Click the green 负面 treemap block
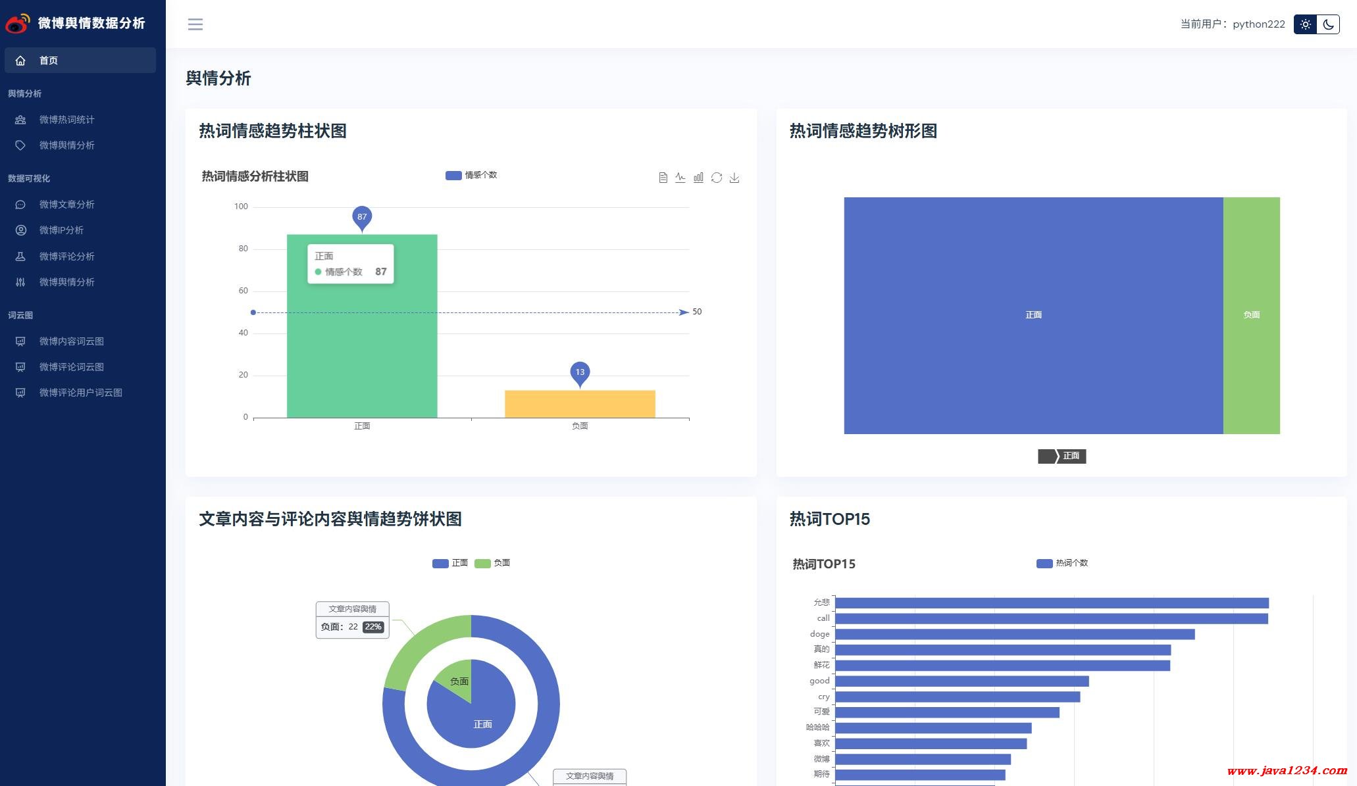The width and height of the screenshot is (1357, 786). click(x=1251, y=315)
